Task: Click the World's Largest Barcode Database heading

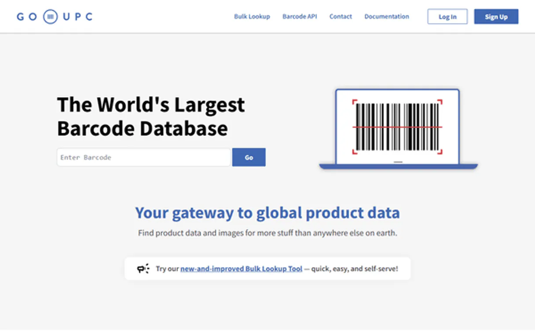Action: [151, 116]
